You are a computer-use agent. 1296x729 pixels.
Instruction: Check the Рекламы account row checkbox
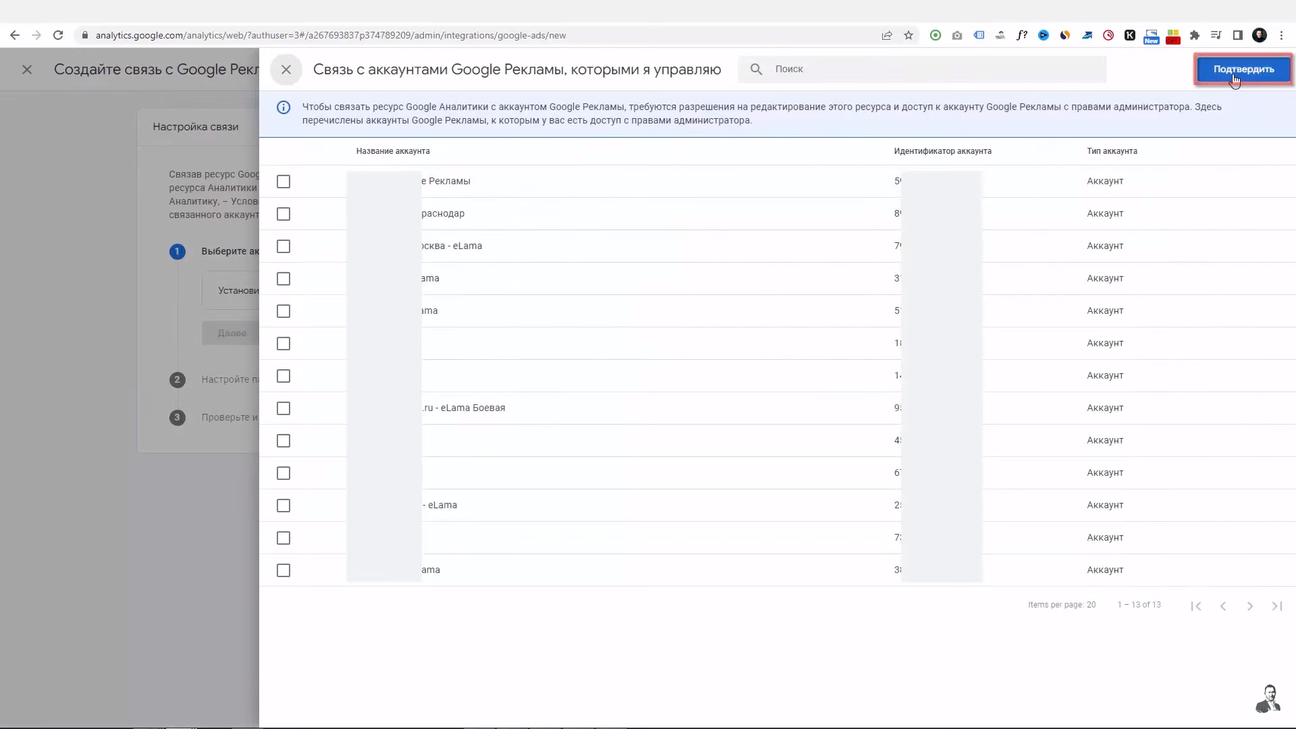[283, 182]
